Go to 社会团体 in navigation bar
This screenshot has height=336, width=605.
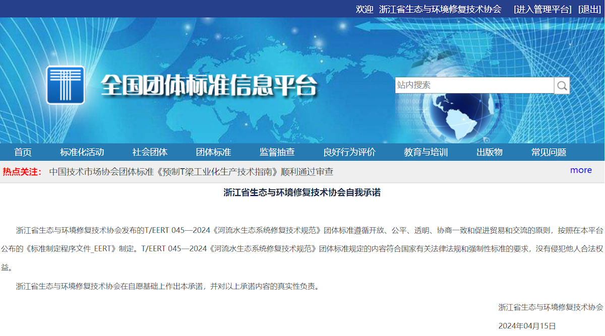click(150, 152)
